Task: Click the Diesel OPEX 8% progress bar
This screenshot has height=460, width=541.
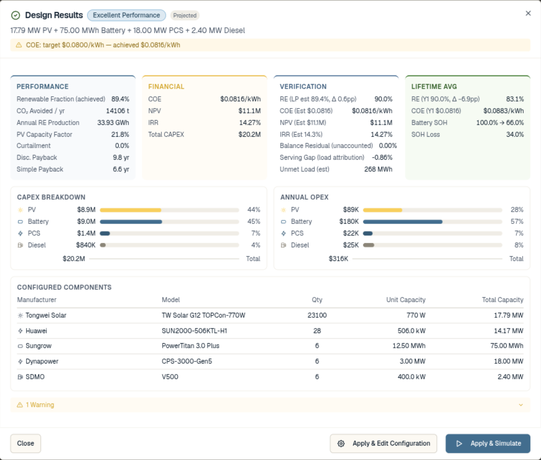Action: [433, 245]
